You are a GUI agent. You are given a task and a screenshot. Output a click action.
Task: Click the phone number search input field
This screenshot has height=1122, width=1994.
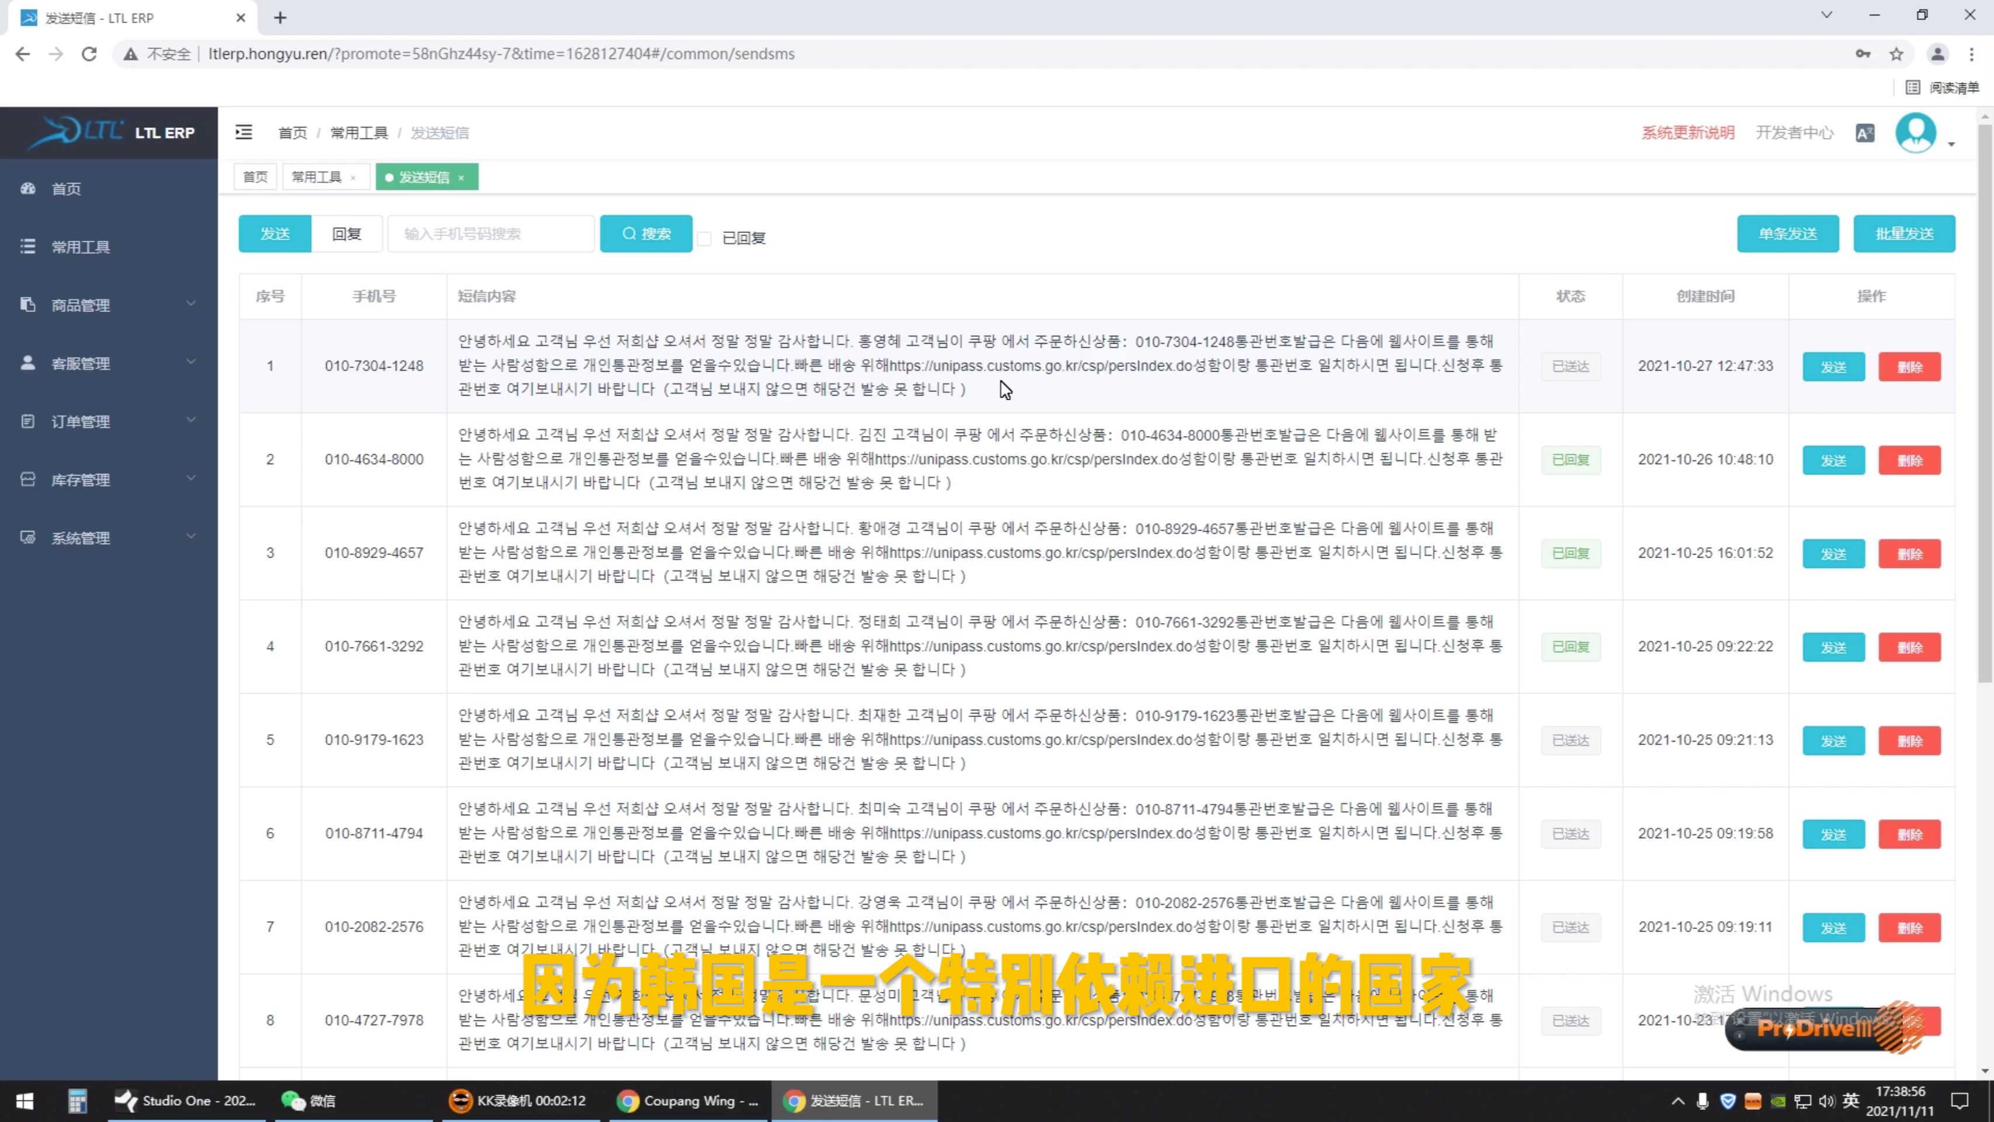(491, 234)
